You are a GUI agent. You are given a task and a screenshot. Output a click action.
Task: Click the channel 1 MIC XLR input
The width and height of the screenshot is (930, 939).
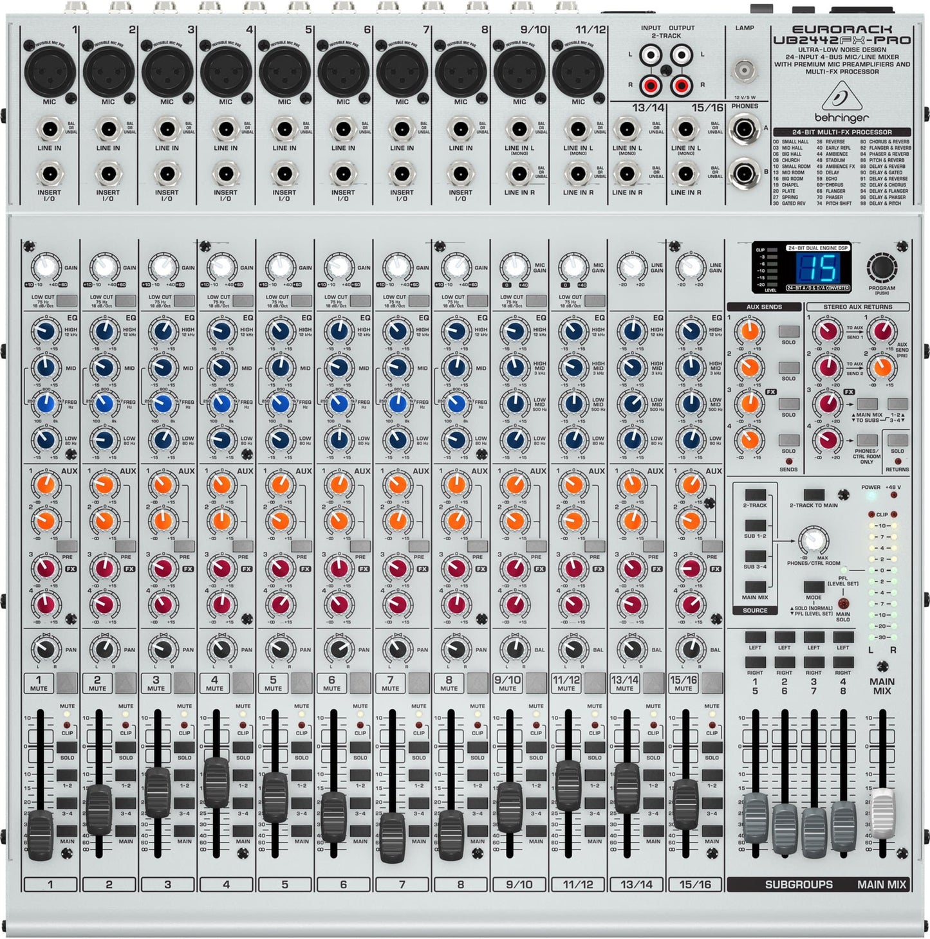[x=50, y=71]
